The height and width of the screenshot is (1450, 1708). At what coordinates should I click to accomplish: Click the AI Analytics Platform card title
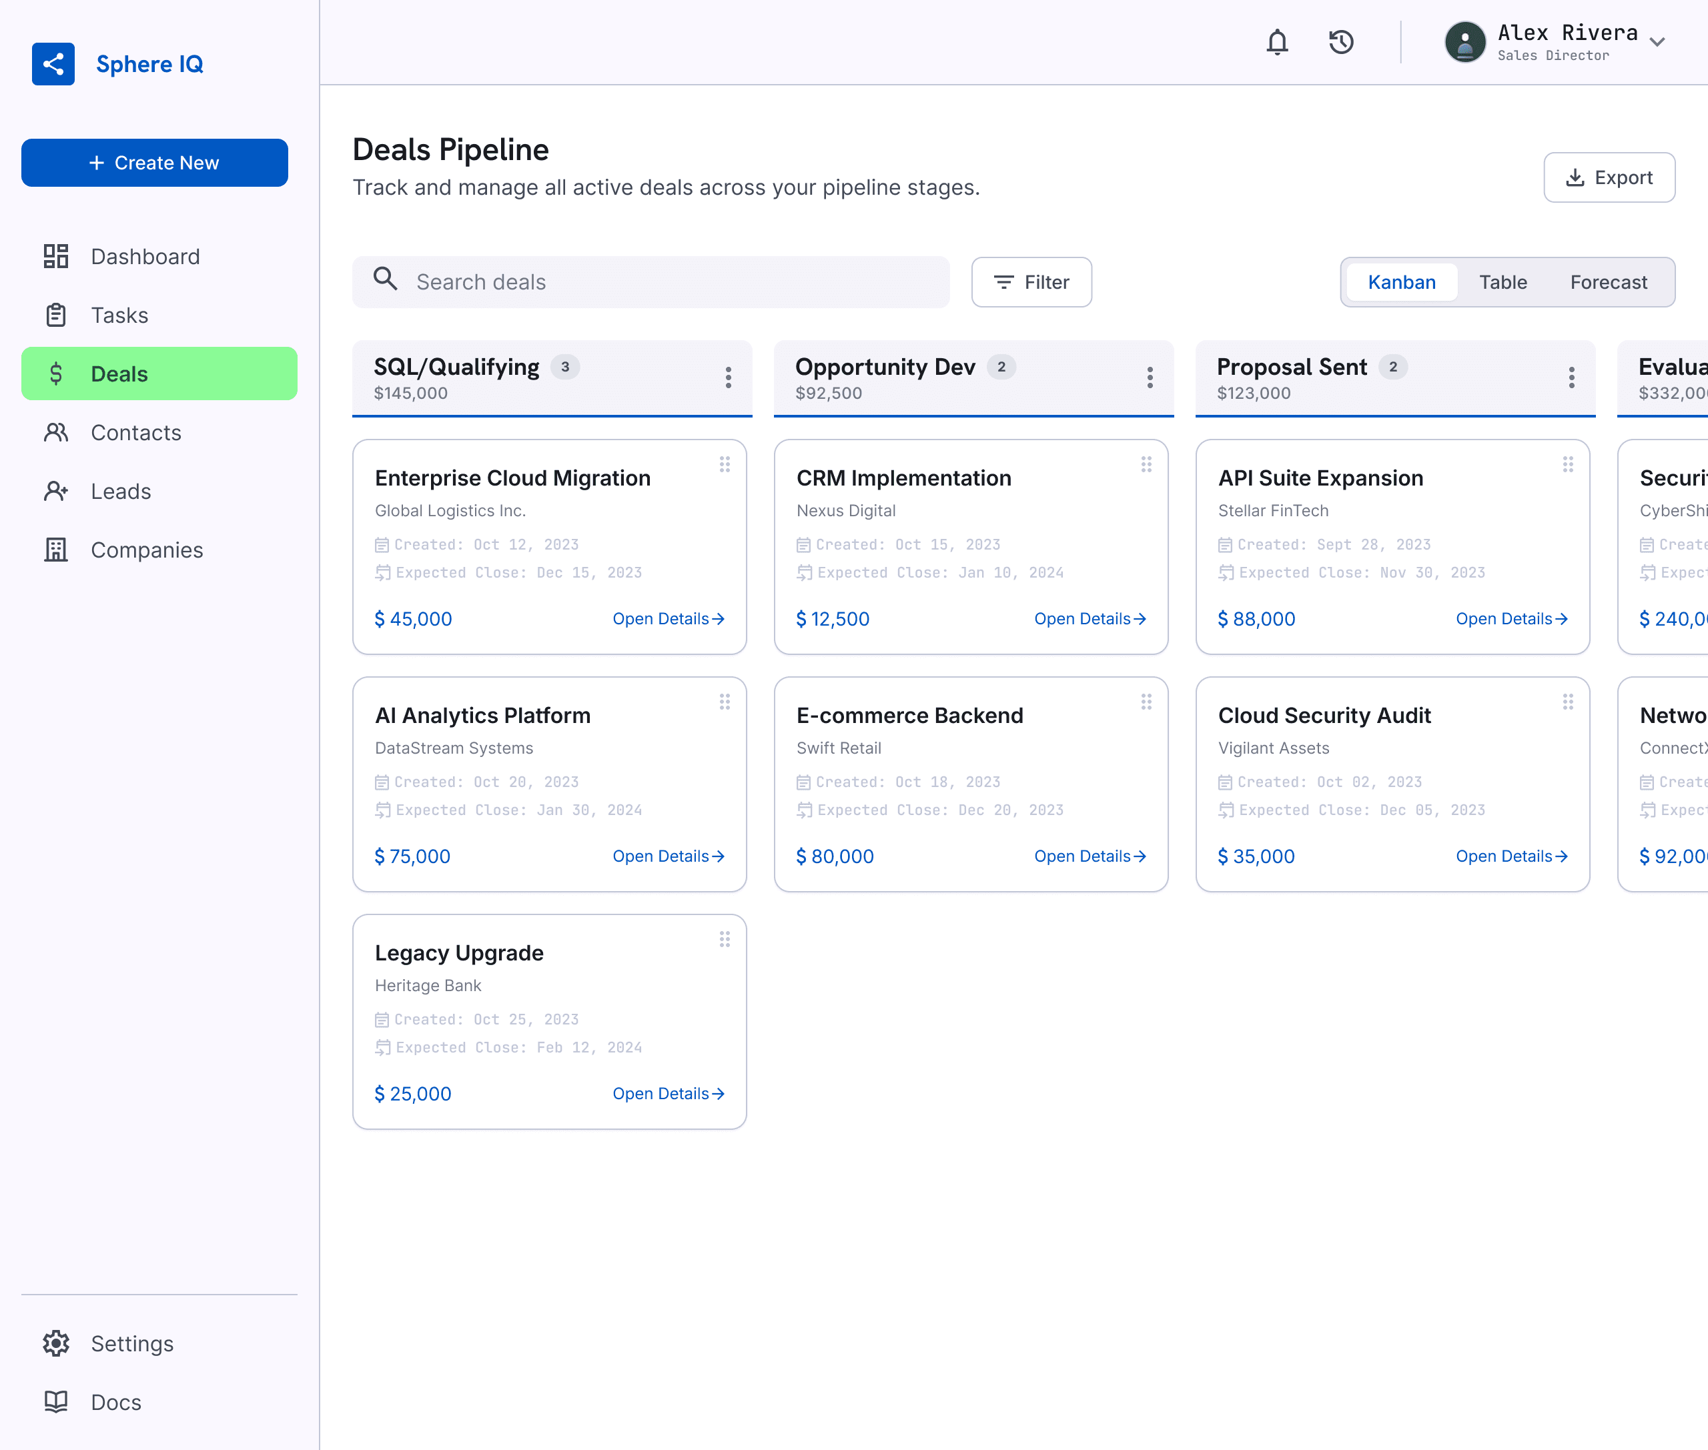click(x=483, y=715)
